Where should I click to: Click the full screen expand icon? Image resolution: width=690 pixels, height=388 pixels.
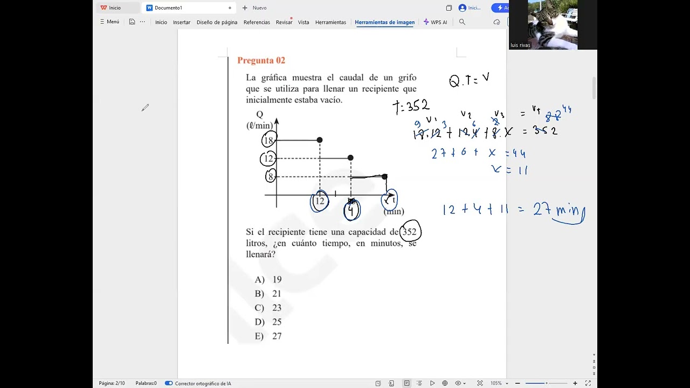tap(588, 383)
